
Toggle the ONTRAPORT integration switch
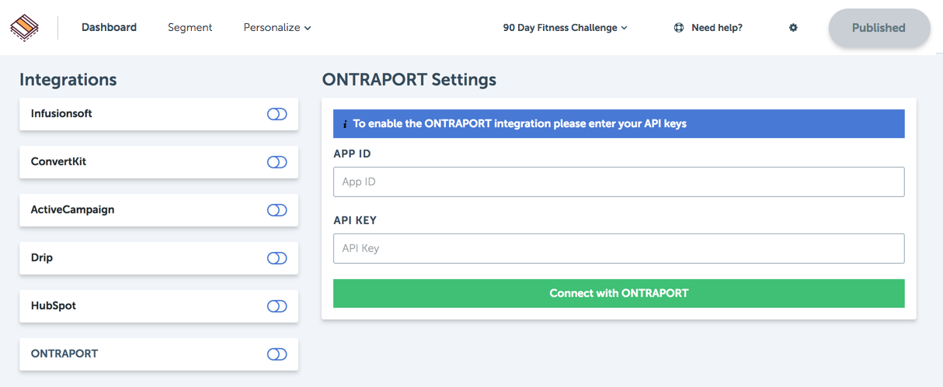click(277, 354)
